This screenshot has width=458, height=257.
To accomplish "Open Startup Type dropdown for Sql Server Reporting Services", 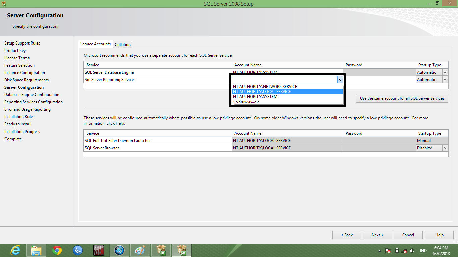I will (445, 80).
